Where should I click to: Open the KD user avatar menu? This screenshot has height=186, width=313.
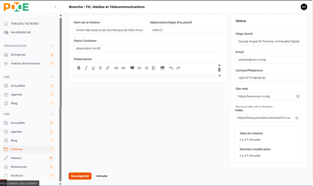(x=304, y=7)
